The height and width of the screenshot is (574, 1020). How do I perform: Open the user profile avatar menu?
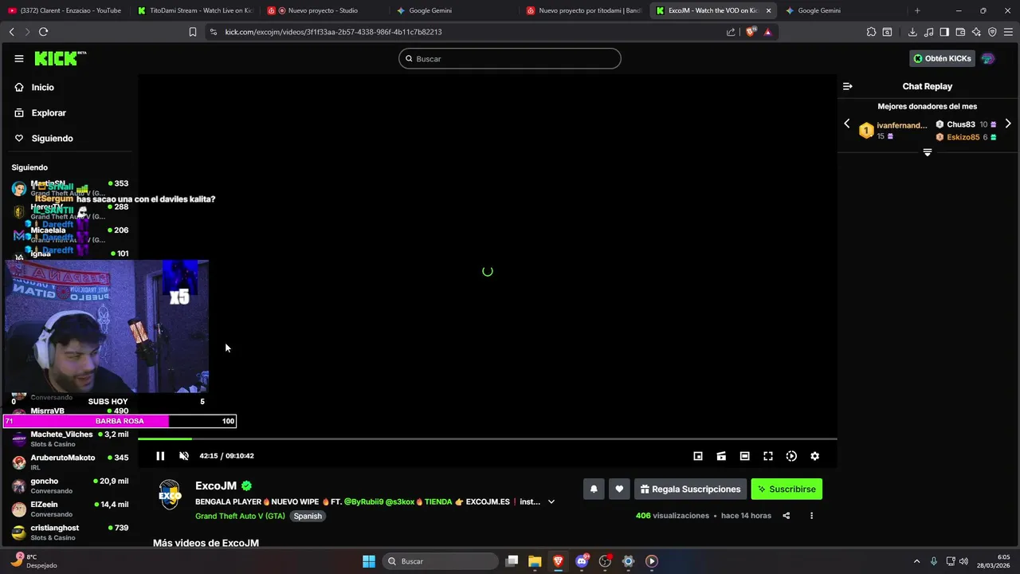pos(988,58)
